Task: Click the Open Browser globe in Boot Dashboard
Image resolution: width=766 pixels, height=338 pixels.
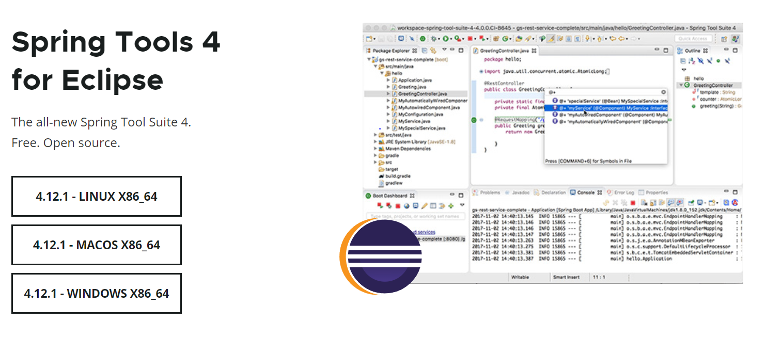Action: 407,206
